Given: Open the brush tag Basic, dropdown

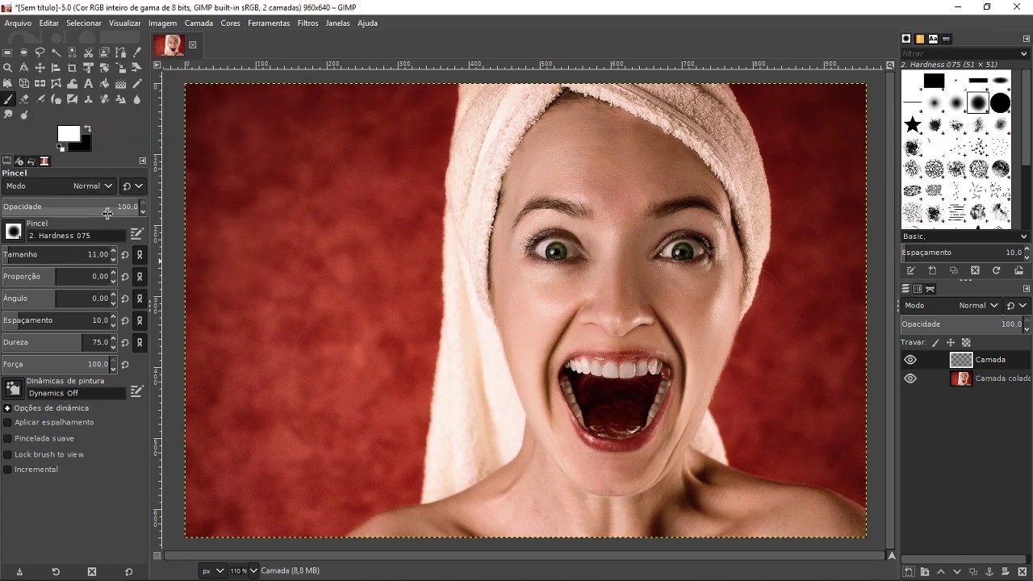Looking at the screenshot, I should [966, 236].
